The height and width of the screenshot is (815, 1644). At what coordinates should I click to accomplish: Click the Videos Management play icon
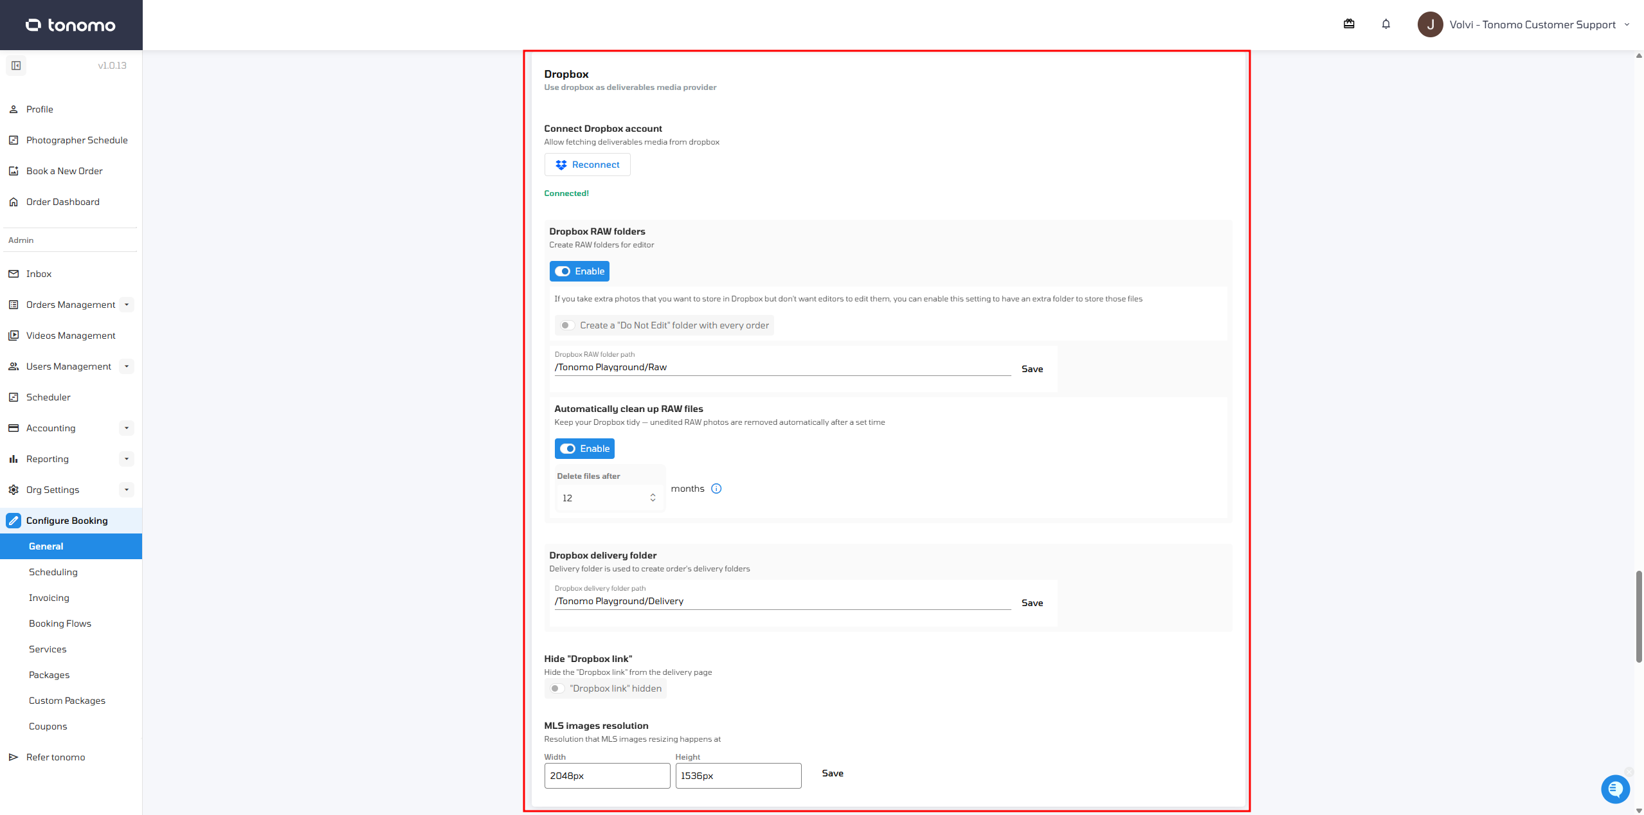click(x=14, y=336)
